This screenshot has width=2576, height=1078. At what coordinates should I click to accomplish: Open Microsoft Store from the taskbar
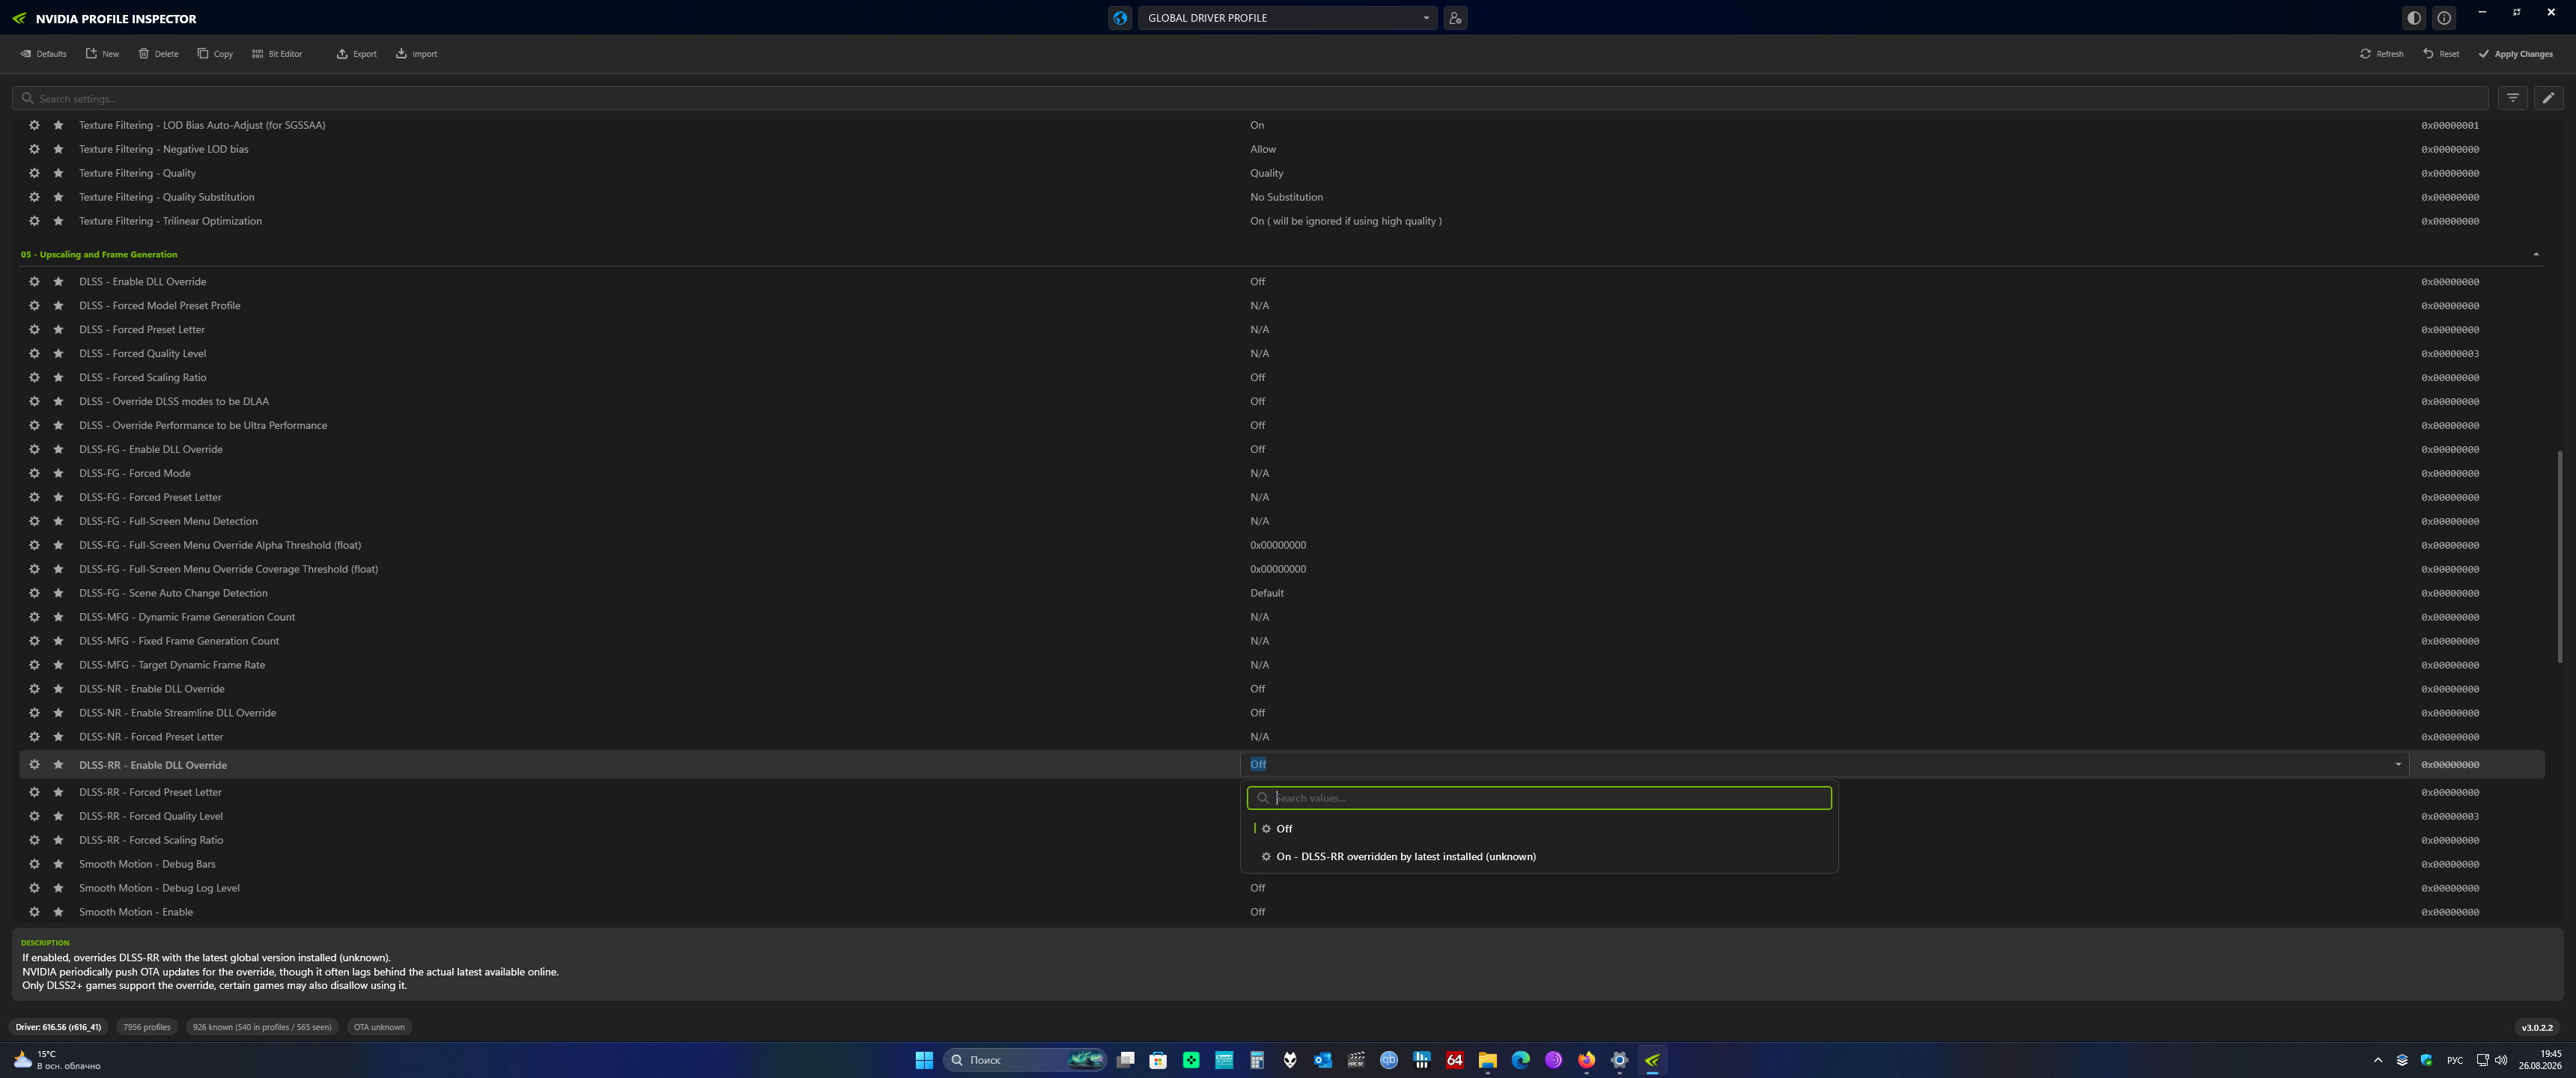click(1158, 1060)
